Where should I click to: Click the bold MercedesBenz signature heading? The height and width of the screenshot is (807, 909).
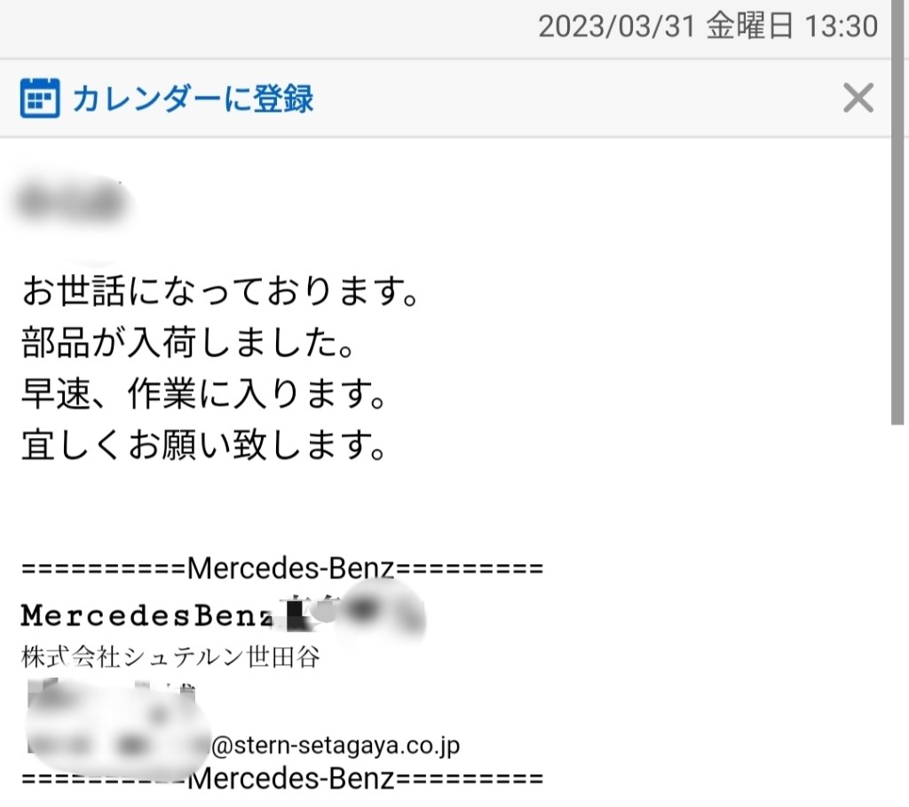147,615
